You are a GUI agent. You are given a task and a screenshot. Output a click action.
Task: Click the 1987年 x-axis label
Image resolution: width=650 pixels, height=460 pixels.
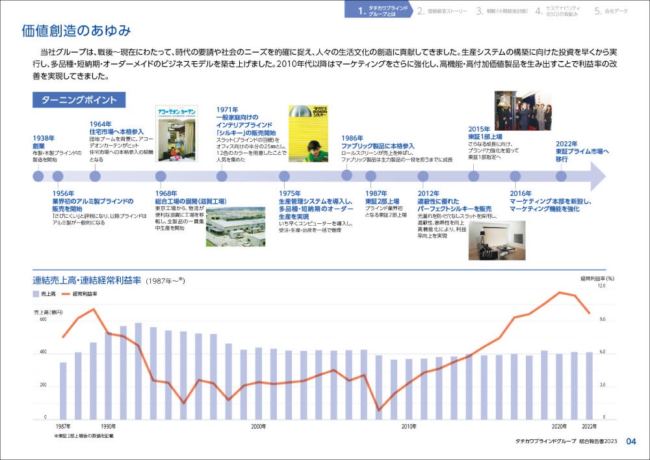[63, 426]
